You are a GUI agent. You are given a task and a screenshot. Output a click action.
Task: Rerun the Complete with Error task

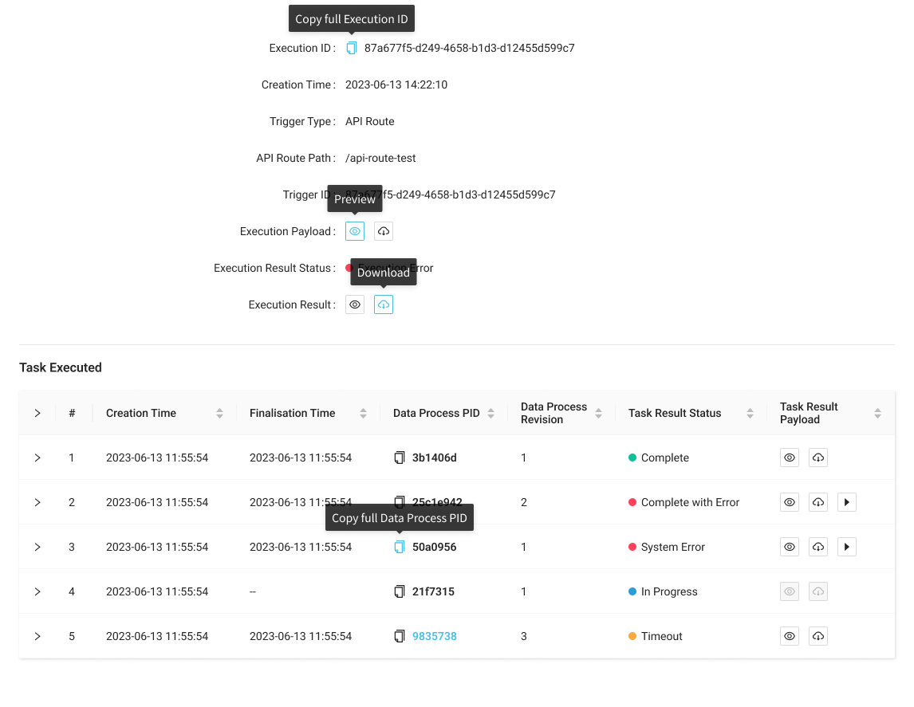pyautogui.click(x=847, y=502)
